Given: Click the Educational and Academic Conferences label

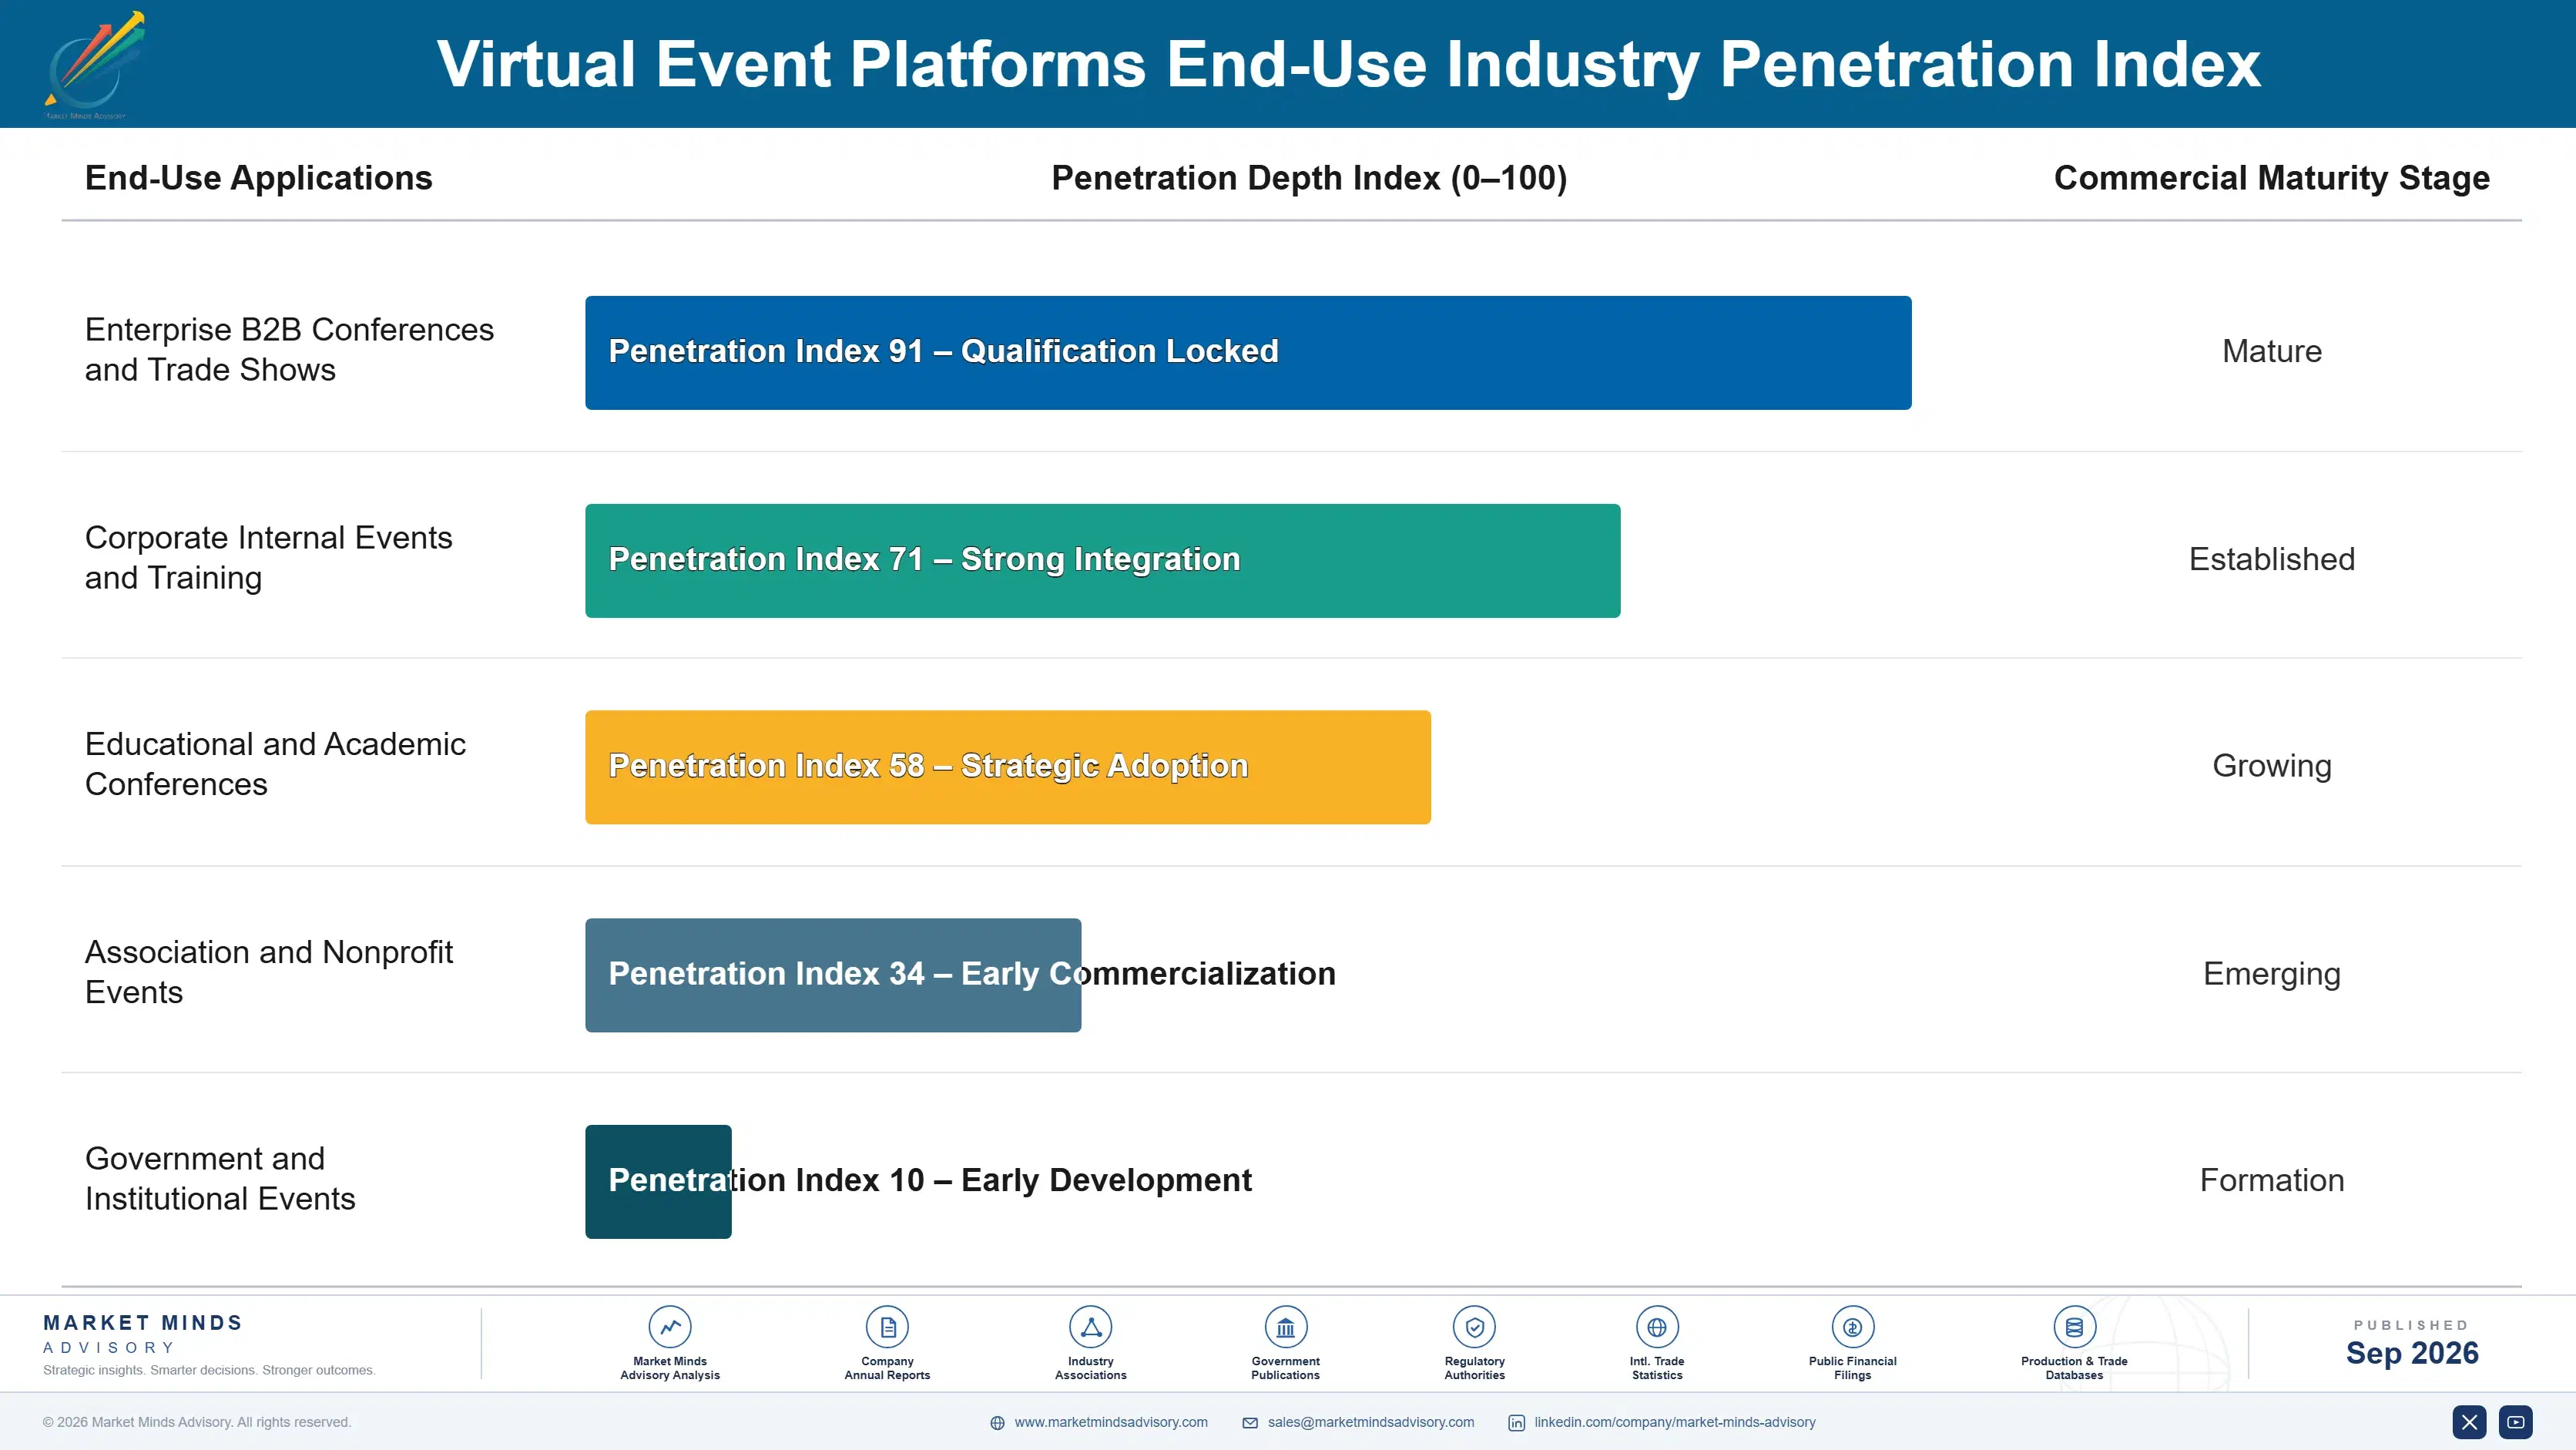Looking at the screenshot, I should coord(275,764).
